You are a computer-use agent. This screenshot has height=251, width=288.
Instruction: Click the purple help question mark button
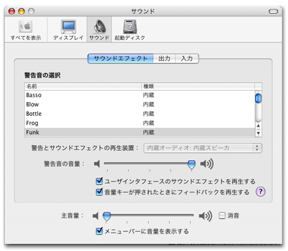click(x=261, y=192)
